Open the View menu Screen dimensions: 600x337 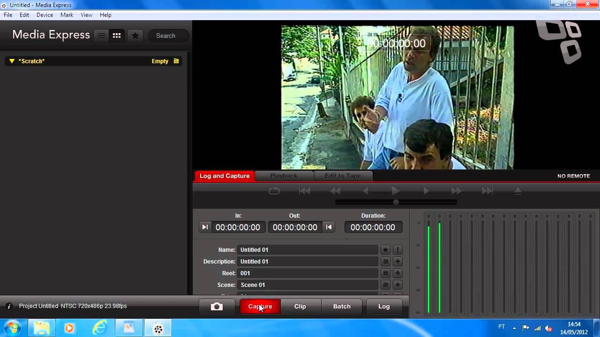pyautogui.click(x=86, y=15)
